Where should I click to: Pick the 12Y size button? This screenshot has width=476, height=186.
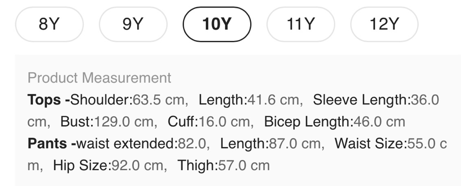(x=384, y=24)
